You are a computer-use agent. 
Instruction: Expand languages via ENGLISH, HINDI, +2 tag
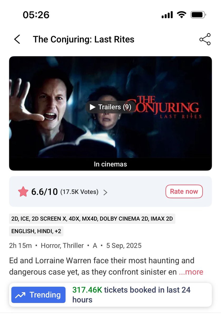36,231
